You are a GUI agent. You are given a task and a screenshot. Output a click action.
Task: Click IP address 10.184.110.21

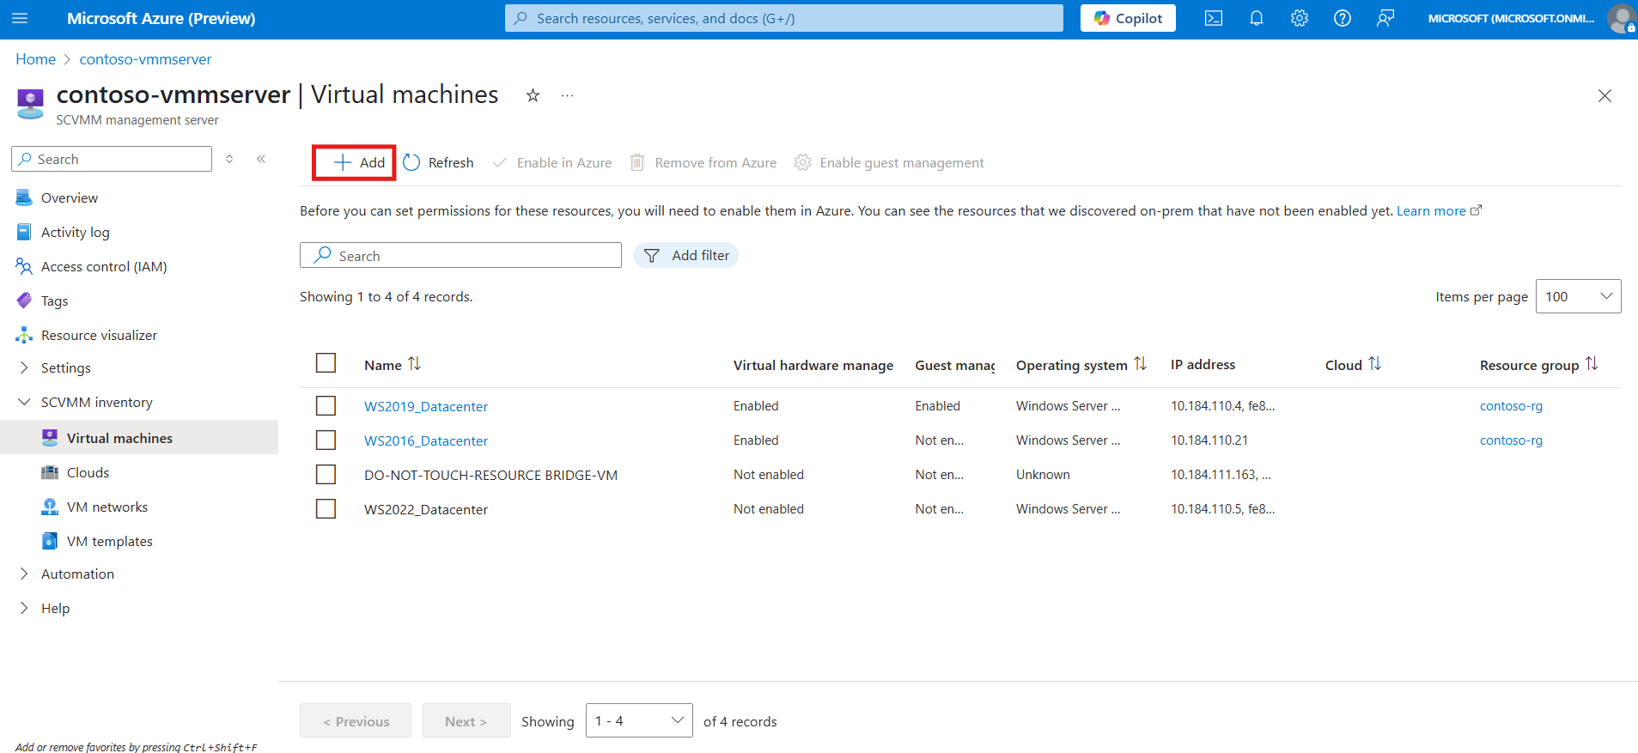click(1209, 440)
